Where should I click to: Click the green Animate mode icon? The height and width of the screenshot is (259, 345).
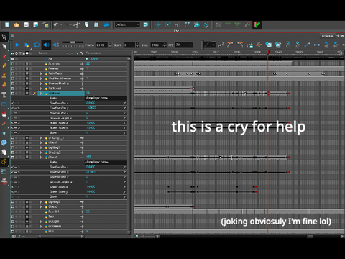pos(257,24)
